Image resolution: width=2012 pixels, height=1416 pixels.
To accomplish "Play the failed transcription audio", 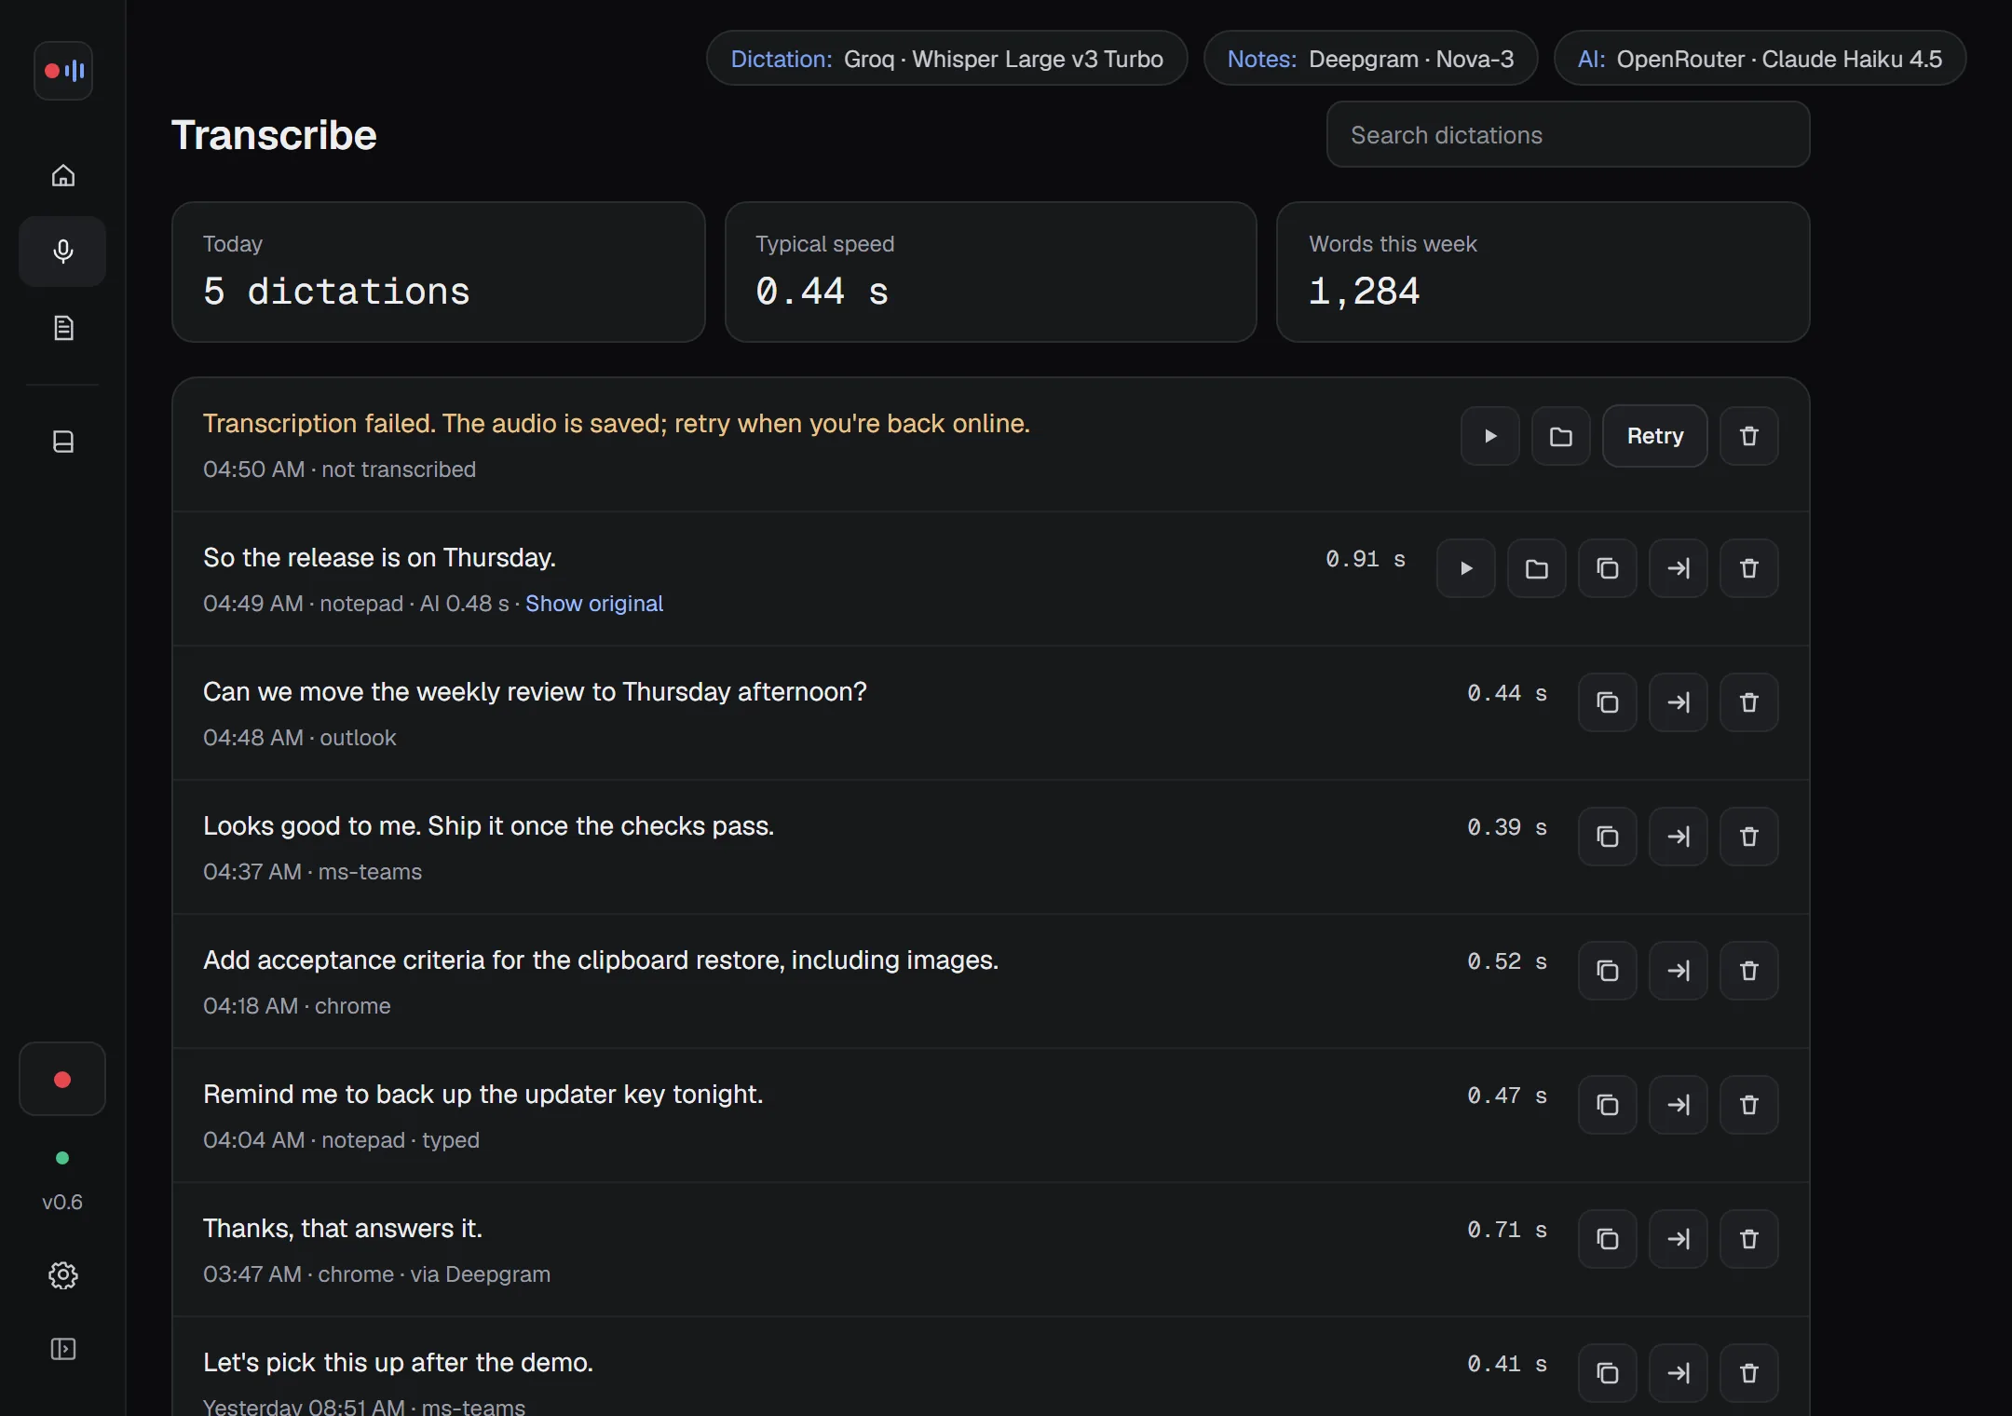I will [1490, 436].
